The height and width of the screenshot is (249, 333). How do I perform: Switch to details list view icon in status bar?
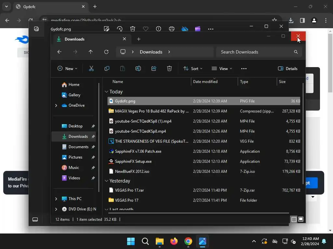[294, 219]
